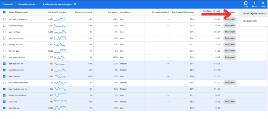Click the In Account badge for glow med spa
268x119 pixels.
[230, 32]
